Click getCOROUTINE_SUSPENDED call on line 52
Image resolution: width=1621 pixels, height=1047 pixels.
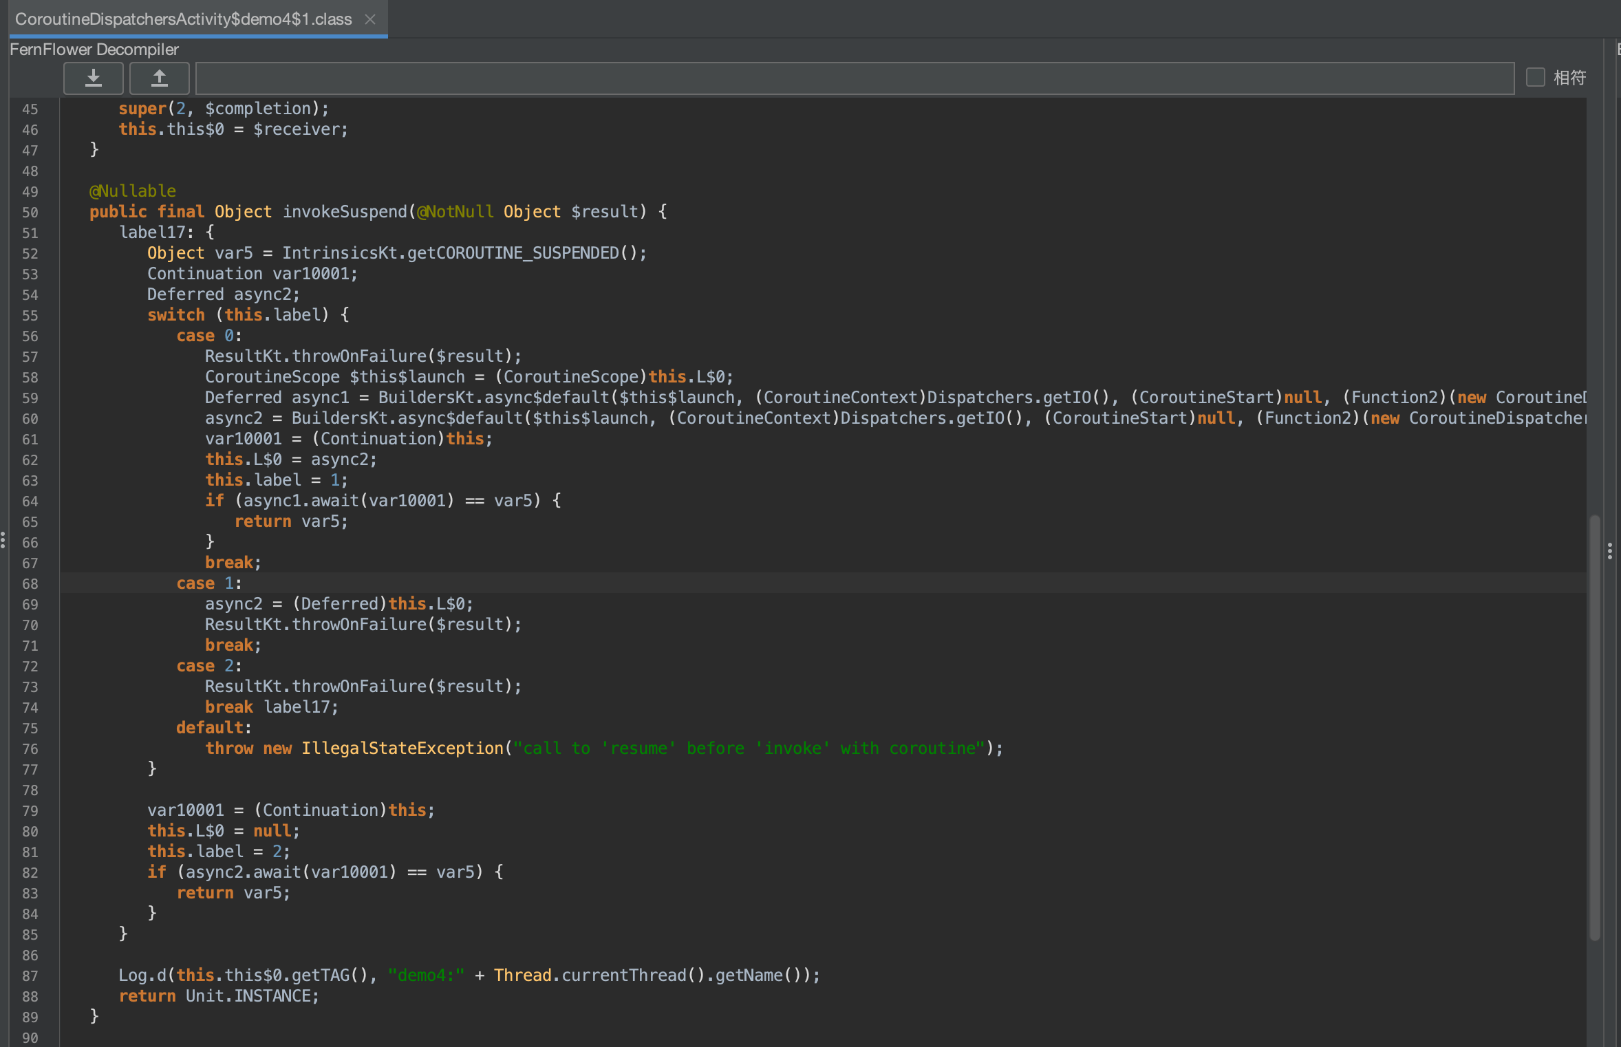pos(513,253)
